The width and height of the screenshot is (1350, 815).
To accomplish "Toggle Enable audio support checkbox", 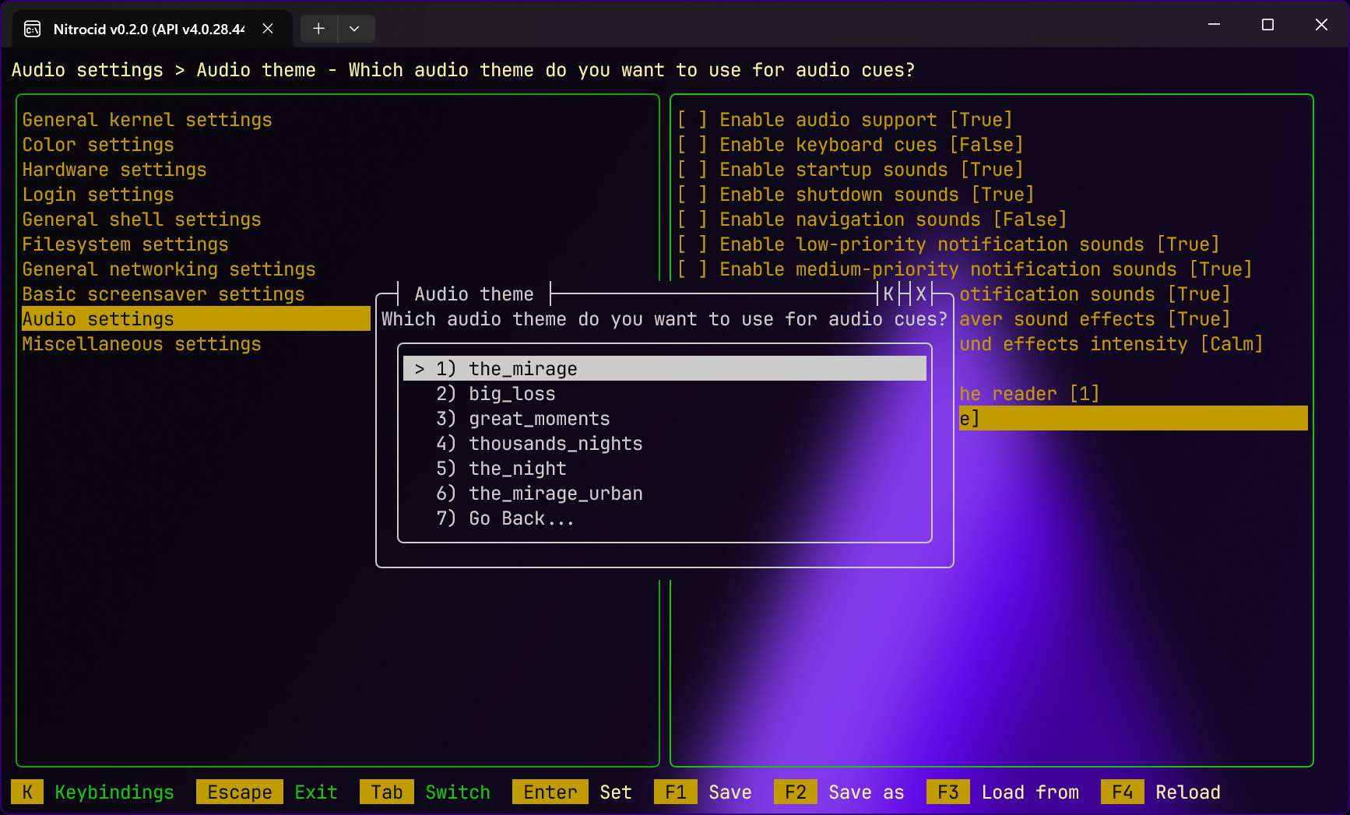I will coord(692,120).
